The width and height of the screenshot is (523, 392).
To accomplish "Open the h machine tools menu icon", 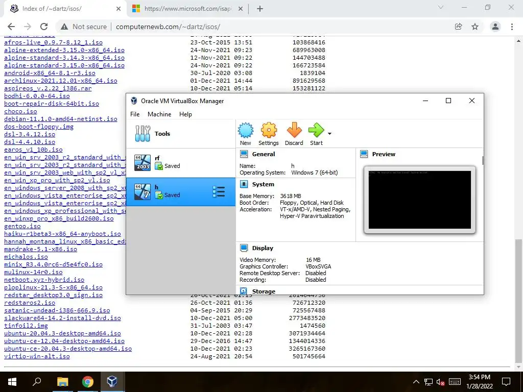I will coord(219,192).
